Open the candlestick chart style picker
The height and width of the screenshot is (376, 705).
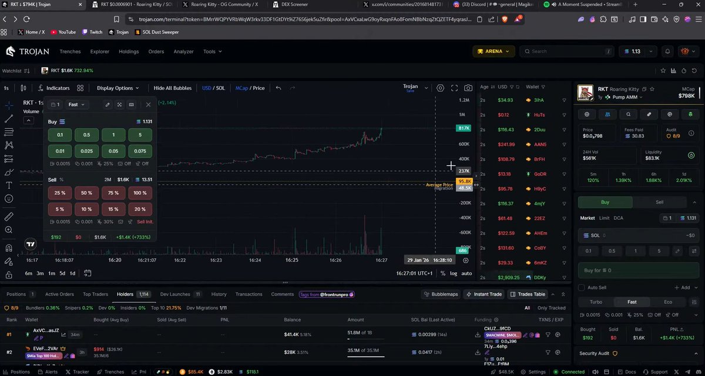(x=23, y=88)
